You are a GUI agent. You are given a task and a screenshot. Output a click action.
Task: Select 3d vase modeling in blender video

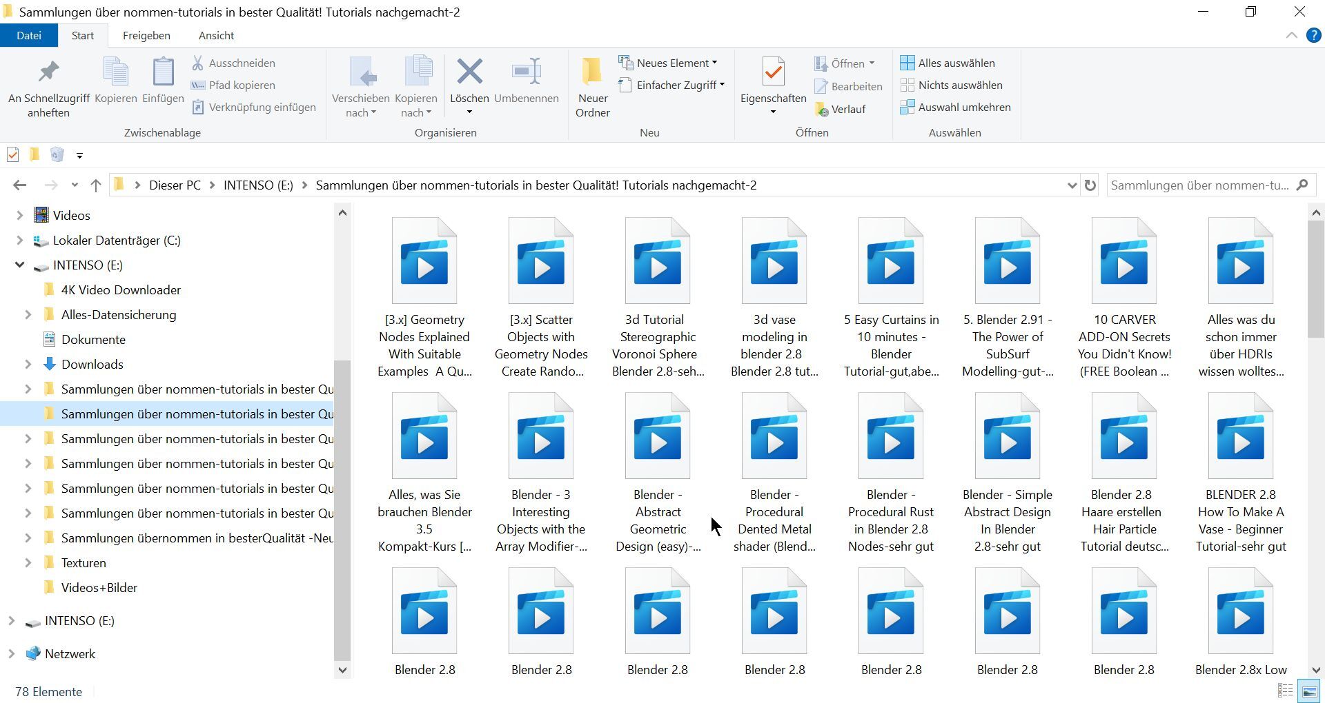[x=774, y=298]
